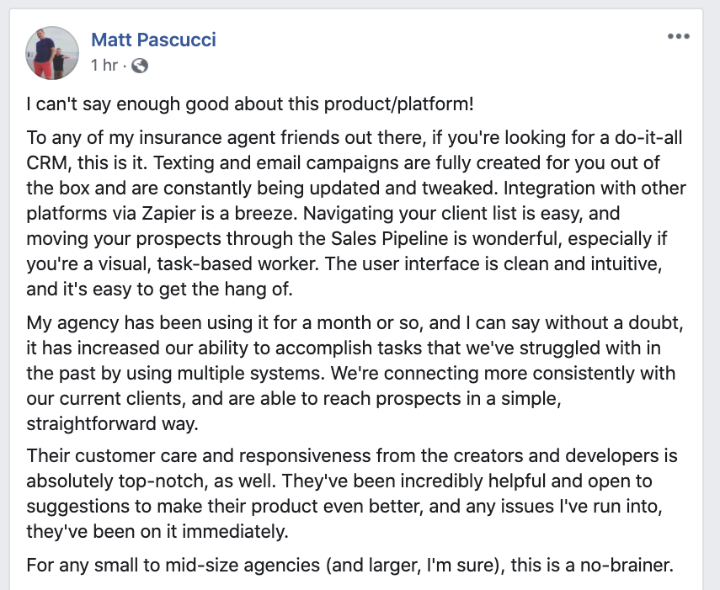Click the globe public audience icon
This screenshot has height=590, width=720.
tap(140, 66)
